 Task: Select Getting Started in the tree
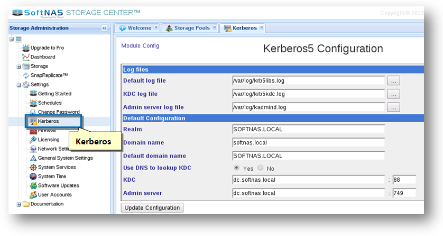click(54, 93)
